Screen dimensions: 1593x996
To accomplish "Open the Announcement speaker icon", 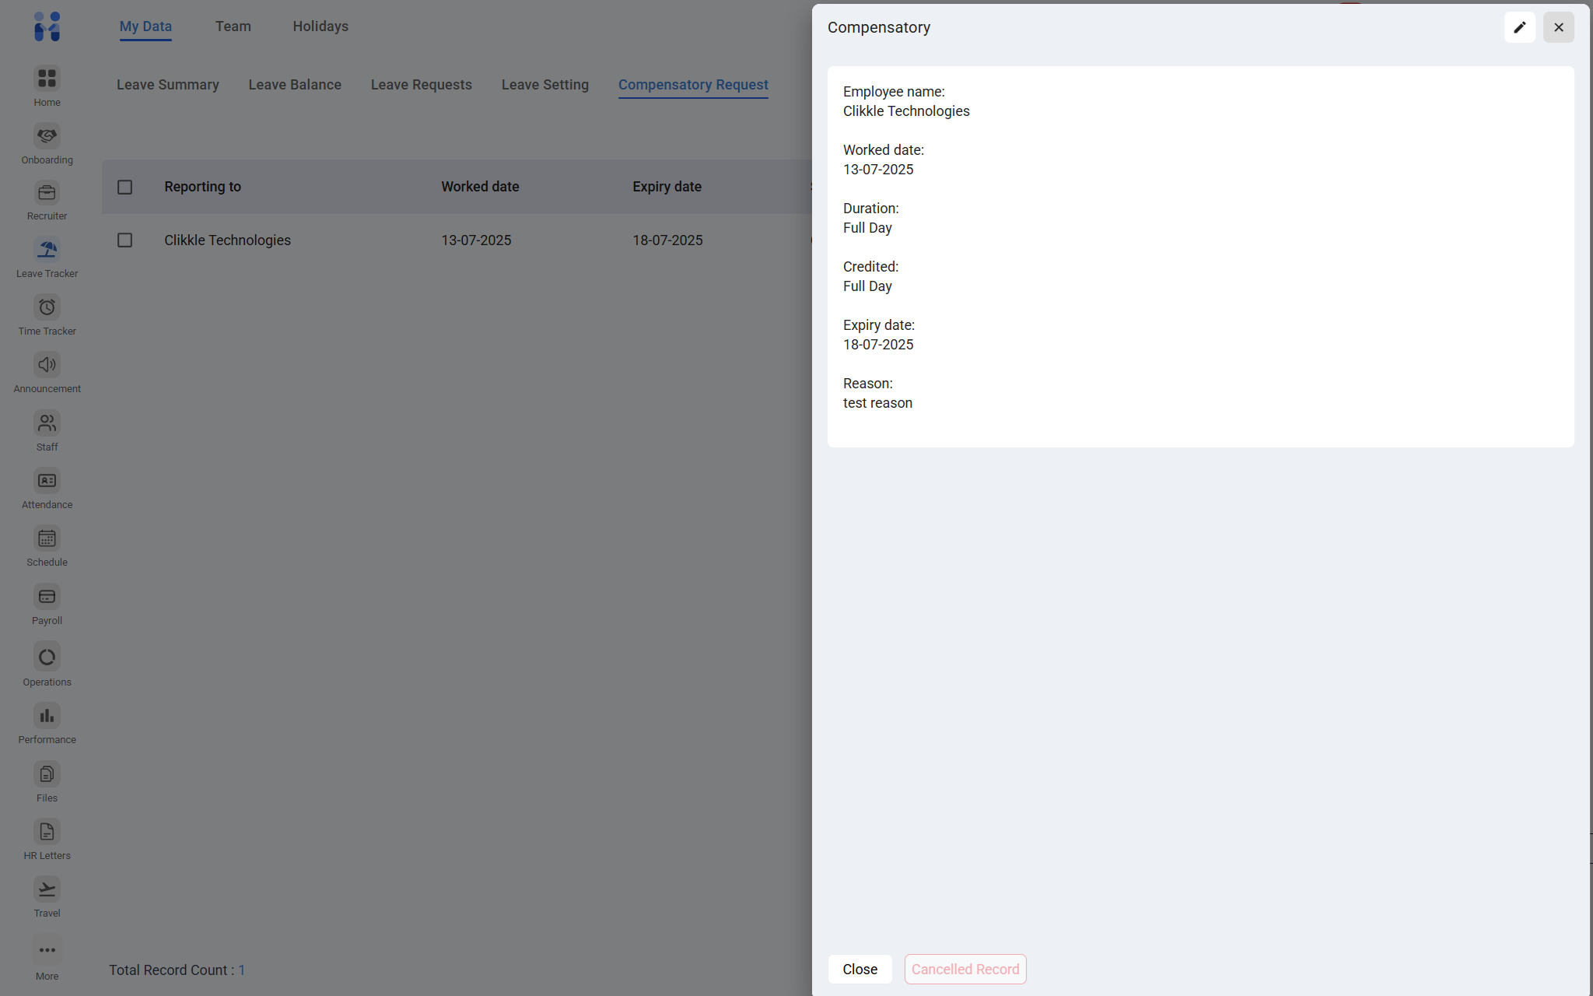I will click(x=47, y=365).
